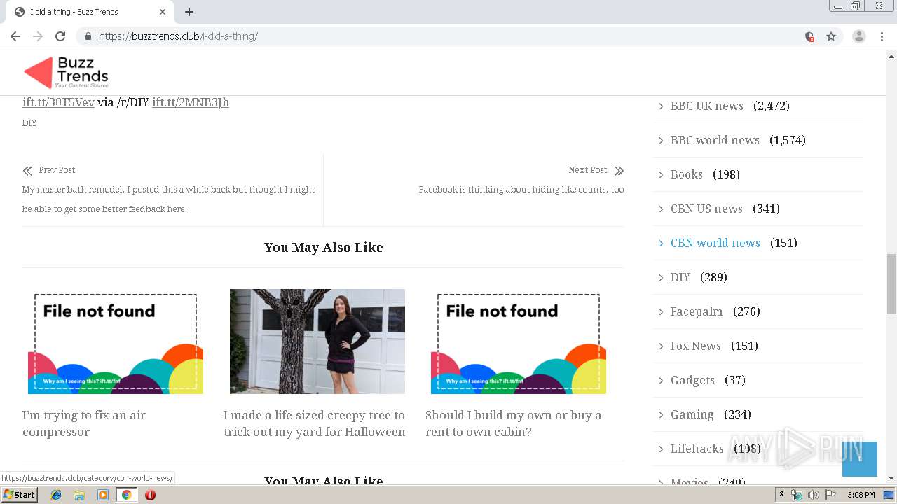Screen dimensions: 897x504
Task: Open the rent to own cabin thumbnail
Action: 519,342
